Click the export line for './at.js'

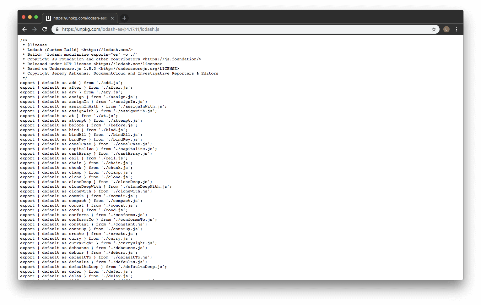point(69,116)
